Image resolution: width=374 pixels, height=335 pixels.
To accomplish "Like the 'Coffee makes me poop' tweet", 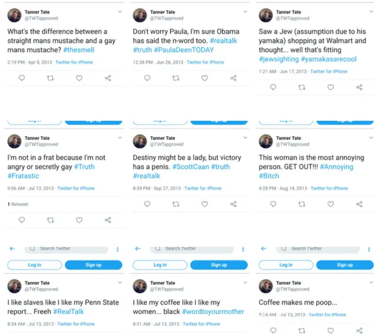I will tap(330, 330).
